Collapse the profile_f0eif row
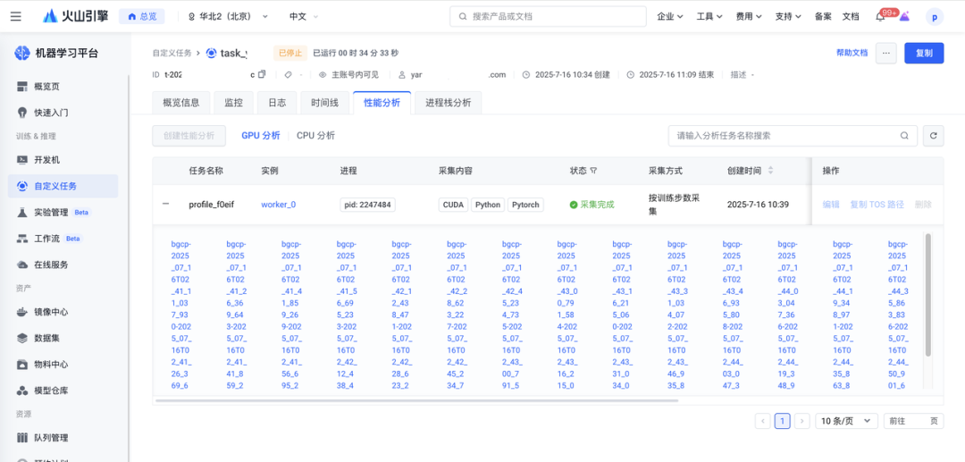The image size is (965, 462). coord(166,205)
